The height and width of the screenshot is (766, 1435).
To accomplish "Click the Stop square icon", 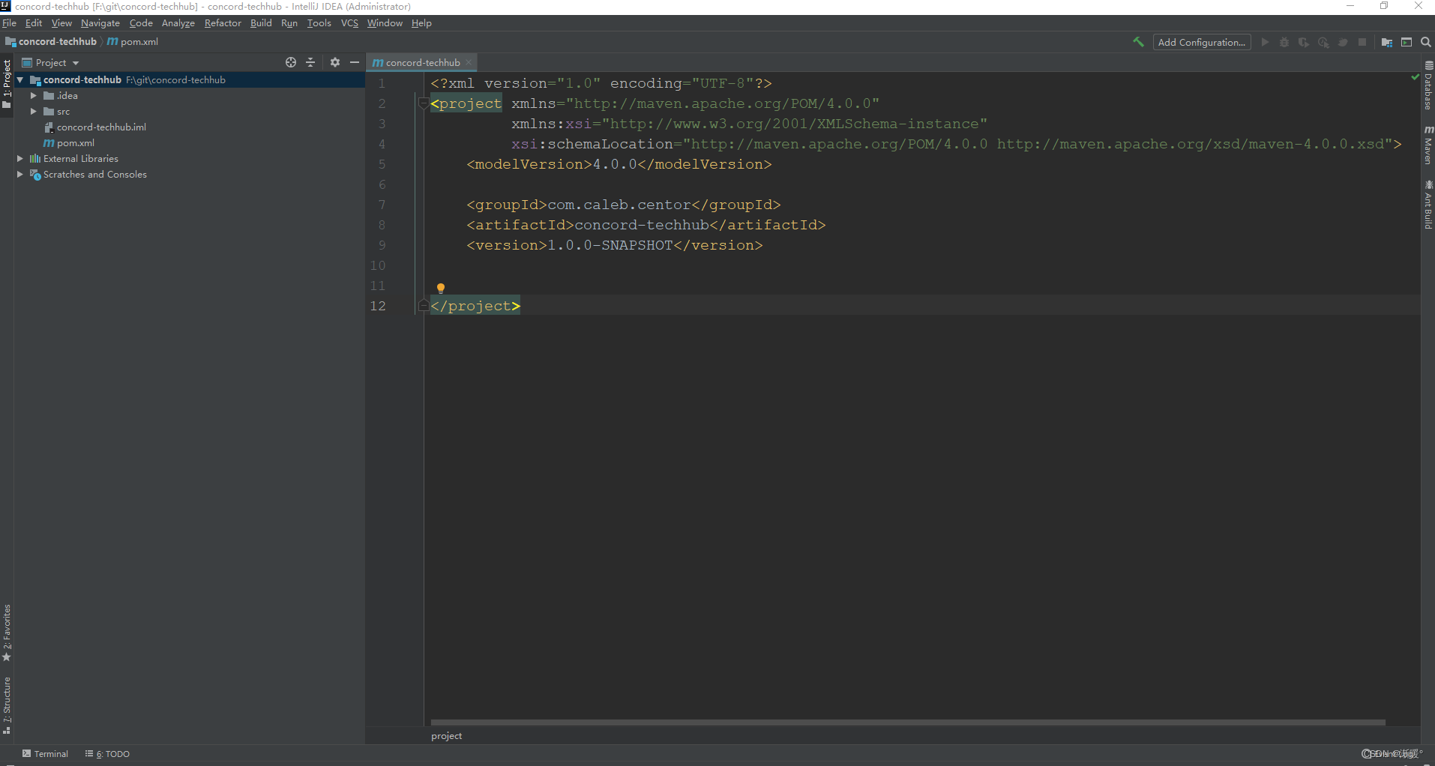I will (x=1362, y=42).
